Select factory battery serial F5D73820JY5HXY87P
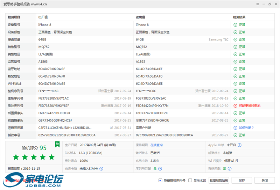This screenshot has width=280, height=190. pyautogui.click(x=54, y=106)
